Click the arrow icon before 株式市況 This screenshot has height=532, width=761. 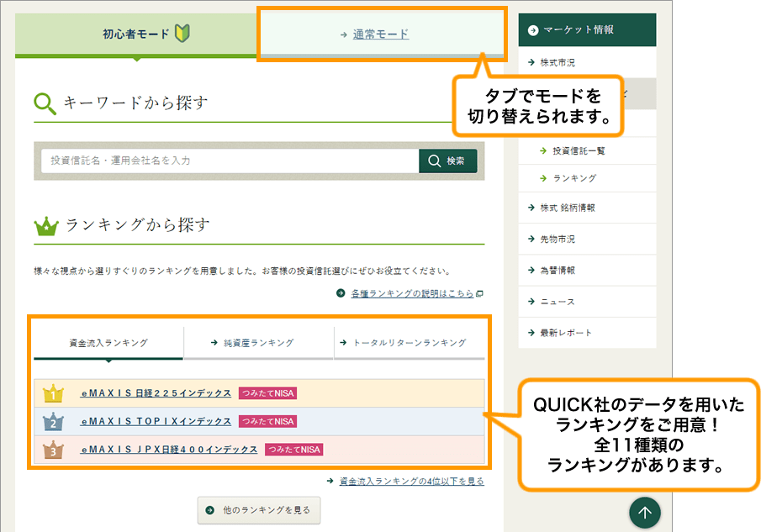pos(531,62)
